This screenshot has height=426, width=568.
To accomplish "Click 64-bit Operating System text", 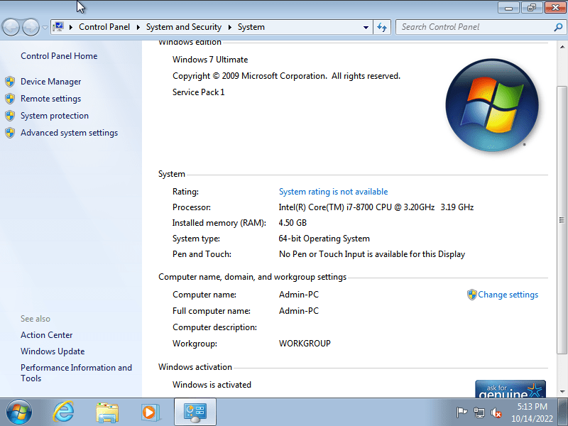I will [324, 239].
